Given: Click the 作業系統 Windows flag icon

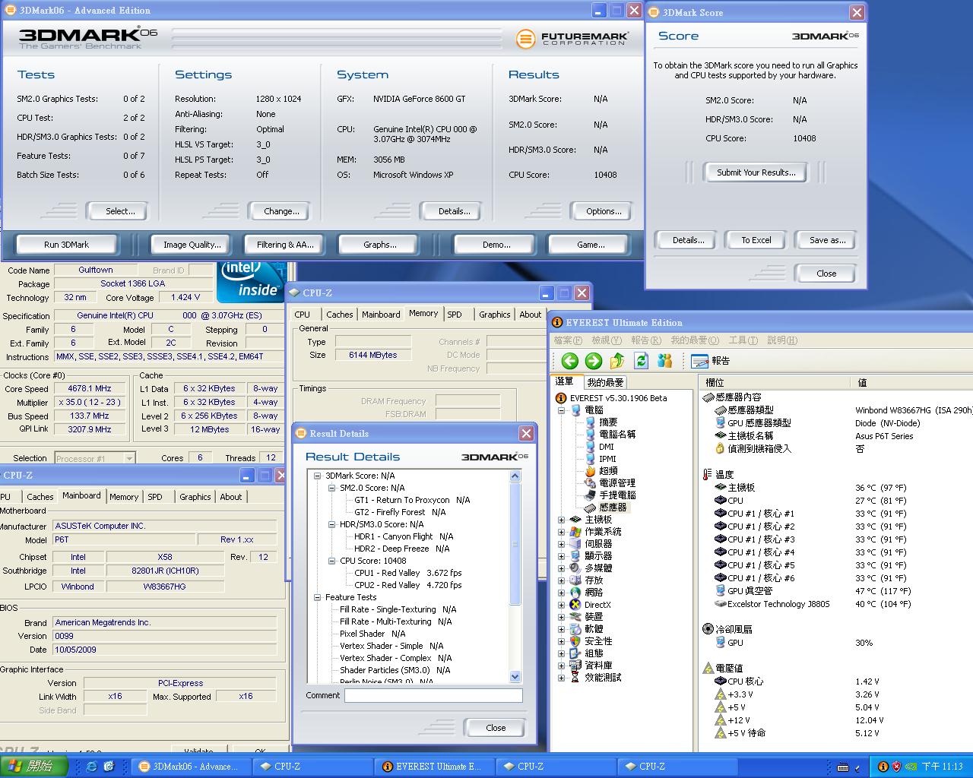Looking at the screenshot, I should tap(575, 532).
